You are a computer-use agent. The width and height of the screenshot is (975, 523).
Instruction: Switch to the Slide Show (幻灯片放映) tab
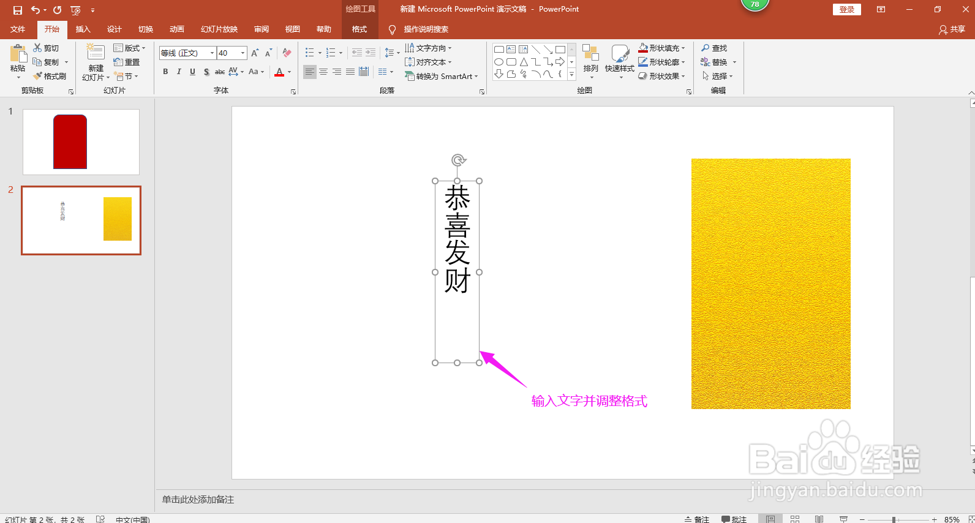click(219, 29)
